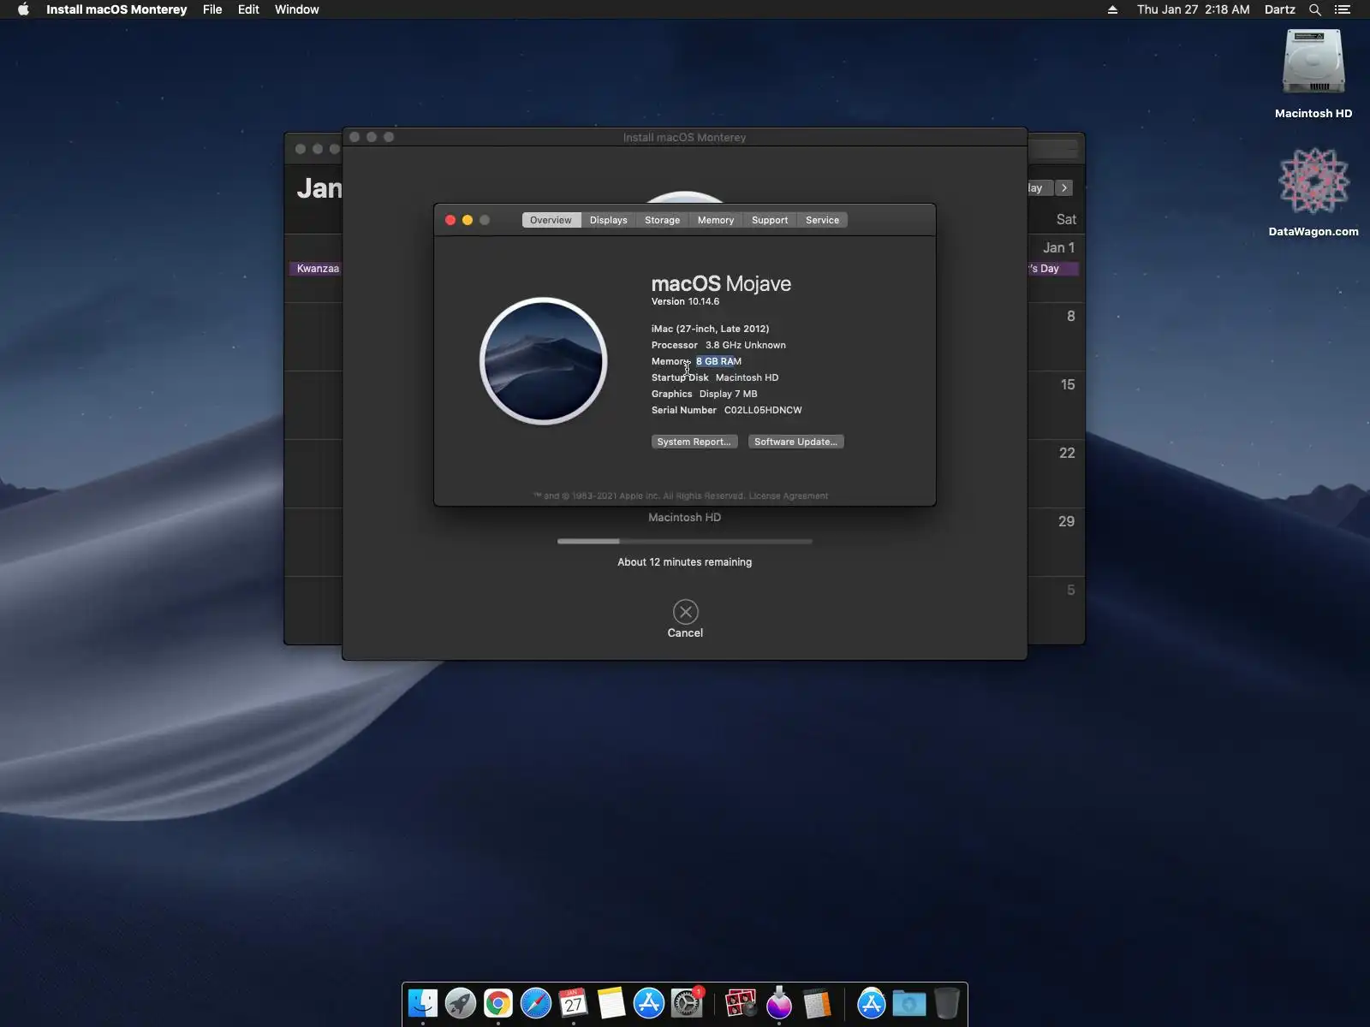The height and width of the screenshot is (1027, 1370).
Task: Open the App Store icon beside Notes
Action: (649, 1003)
